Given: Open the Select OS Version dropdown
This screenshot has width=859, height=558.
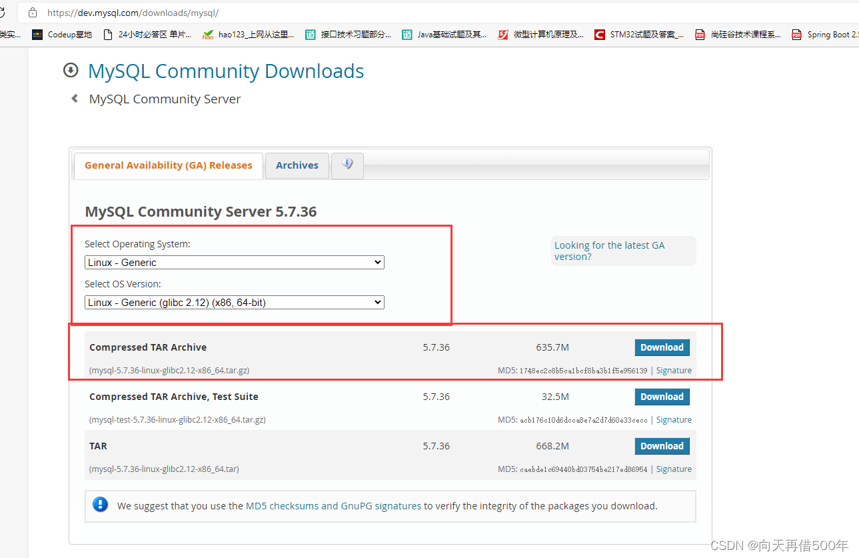Looking at the screenshot, I should coord(235,303).
